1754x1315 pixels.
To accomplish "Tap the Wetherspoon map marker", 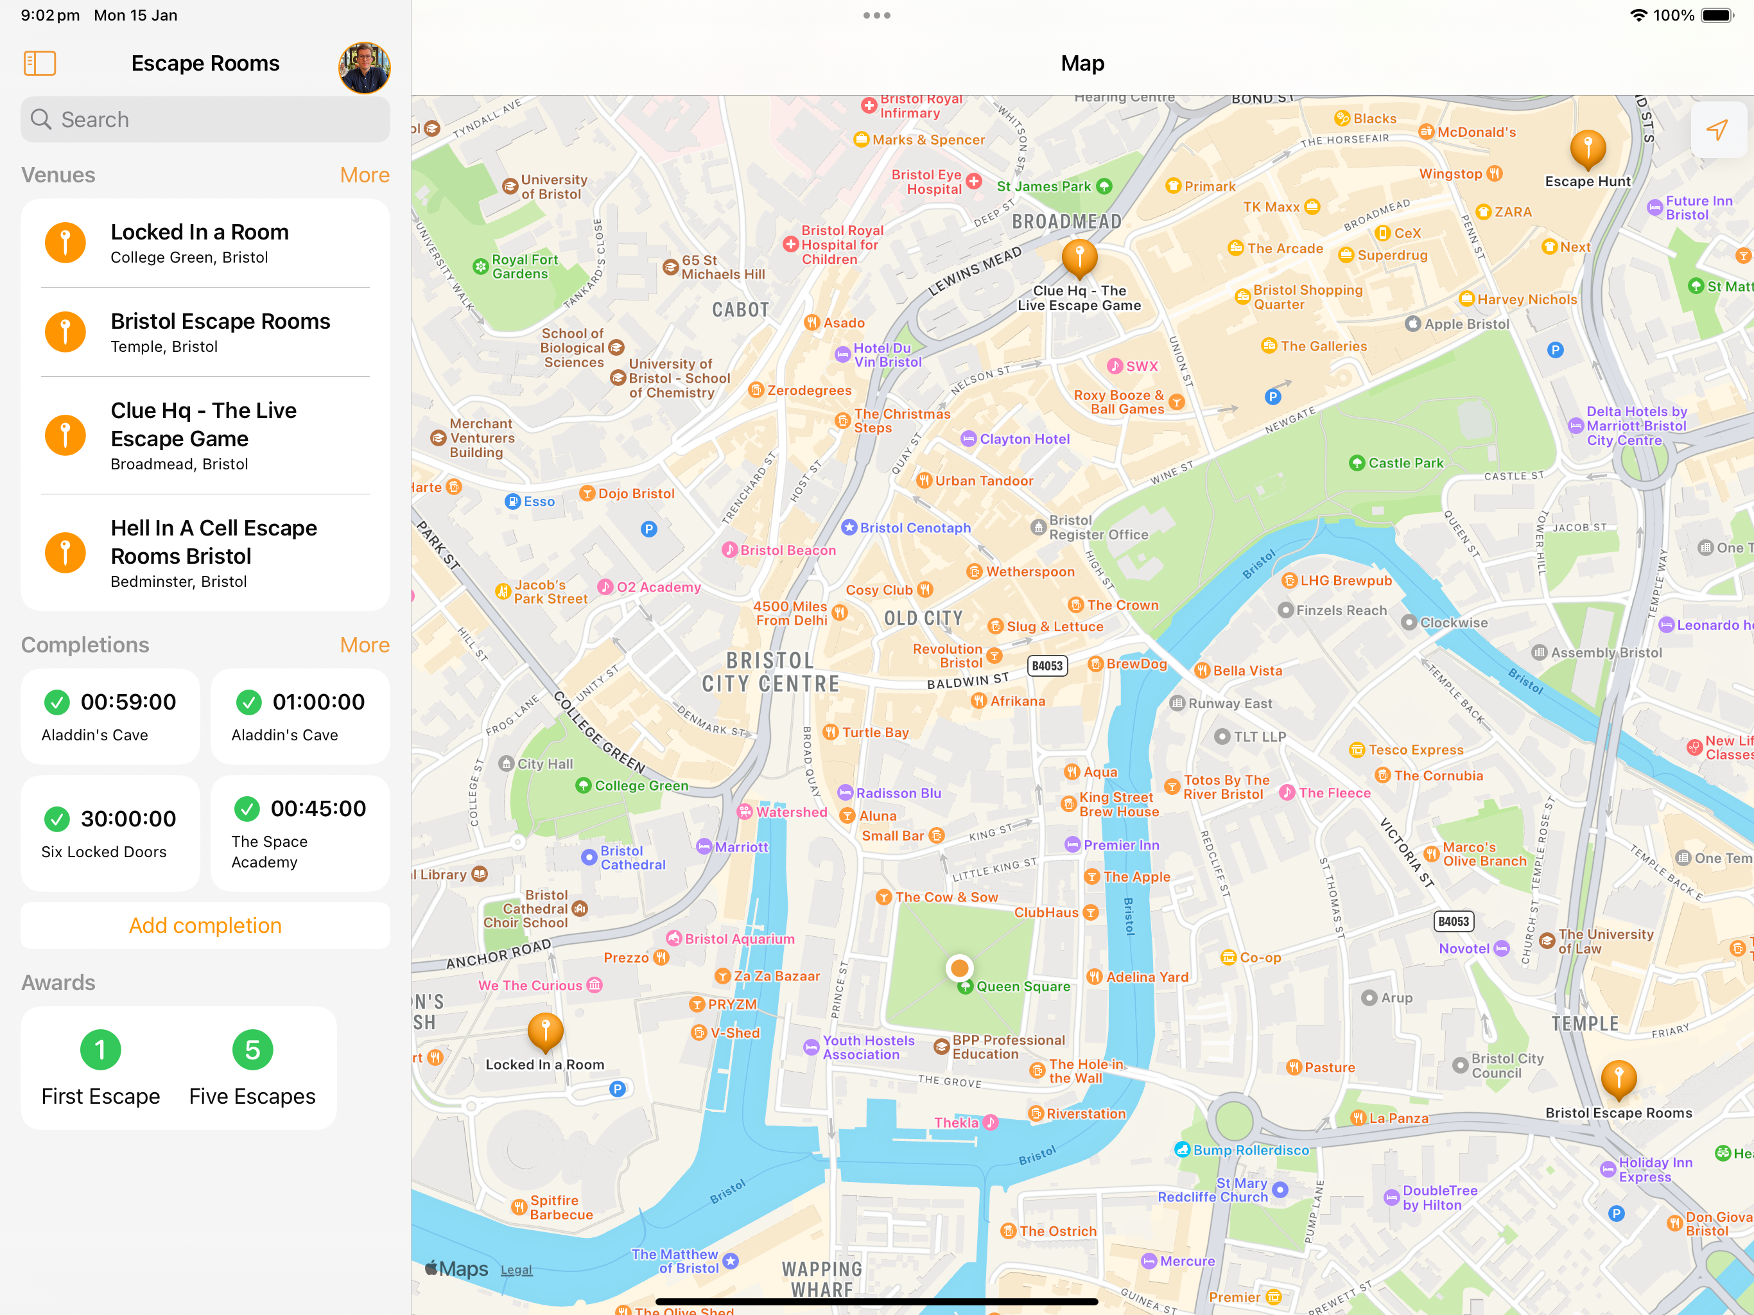I will [975, 572].
